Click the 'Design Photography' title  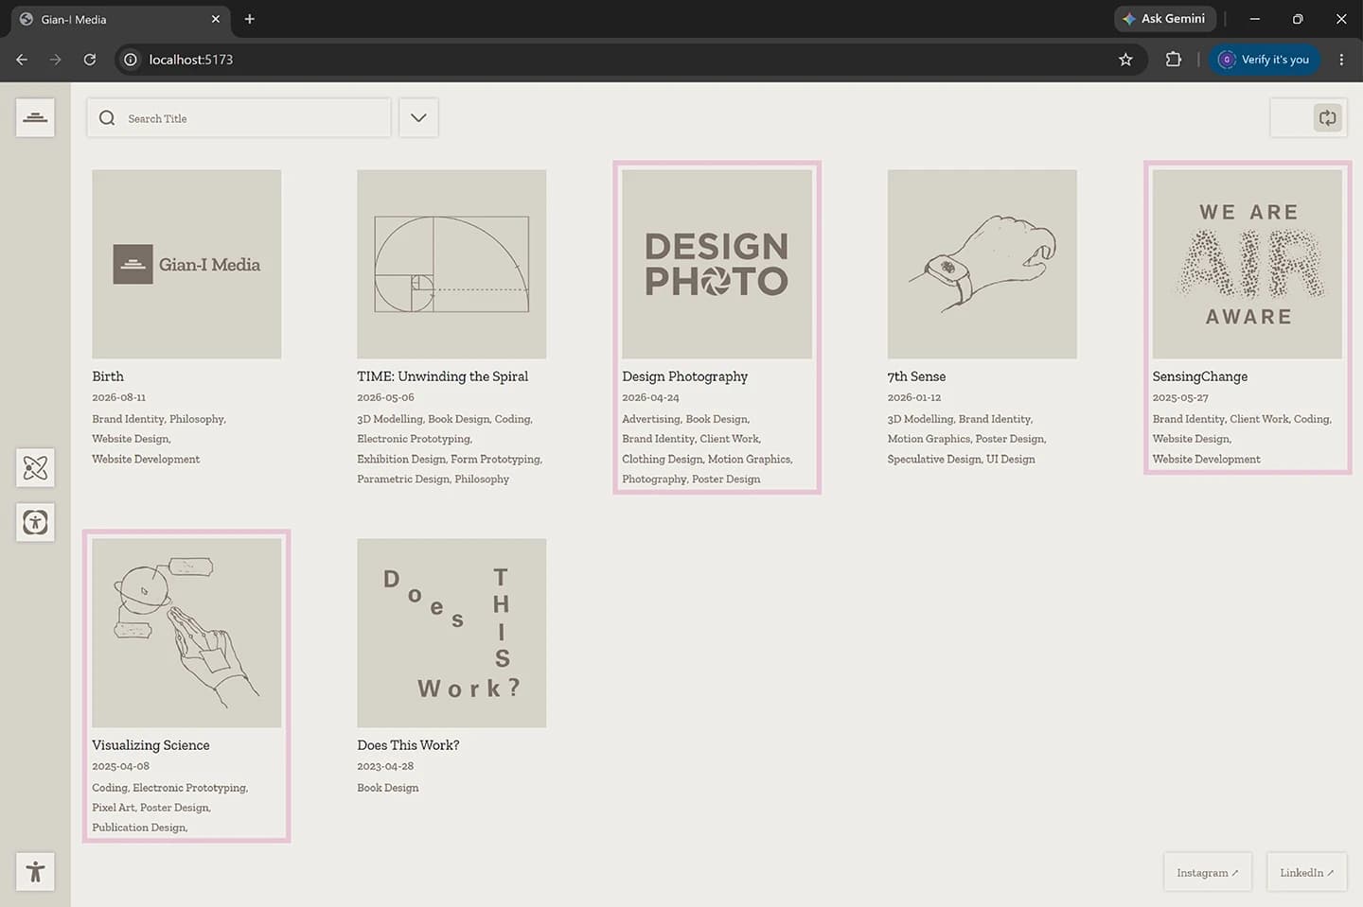[x=684, y=376]
